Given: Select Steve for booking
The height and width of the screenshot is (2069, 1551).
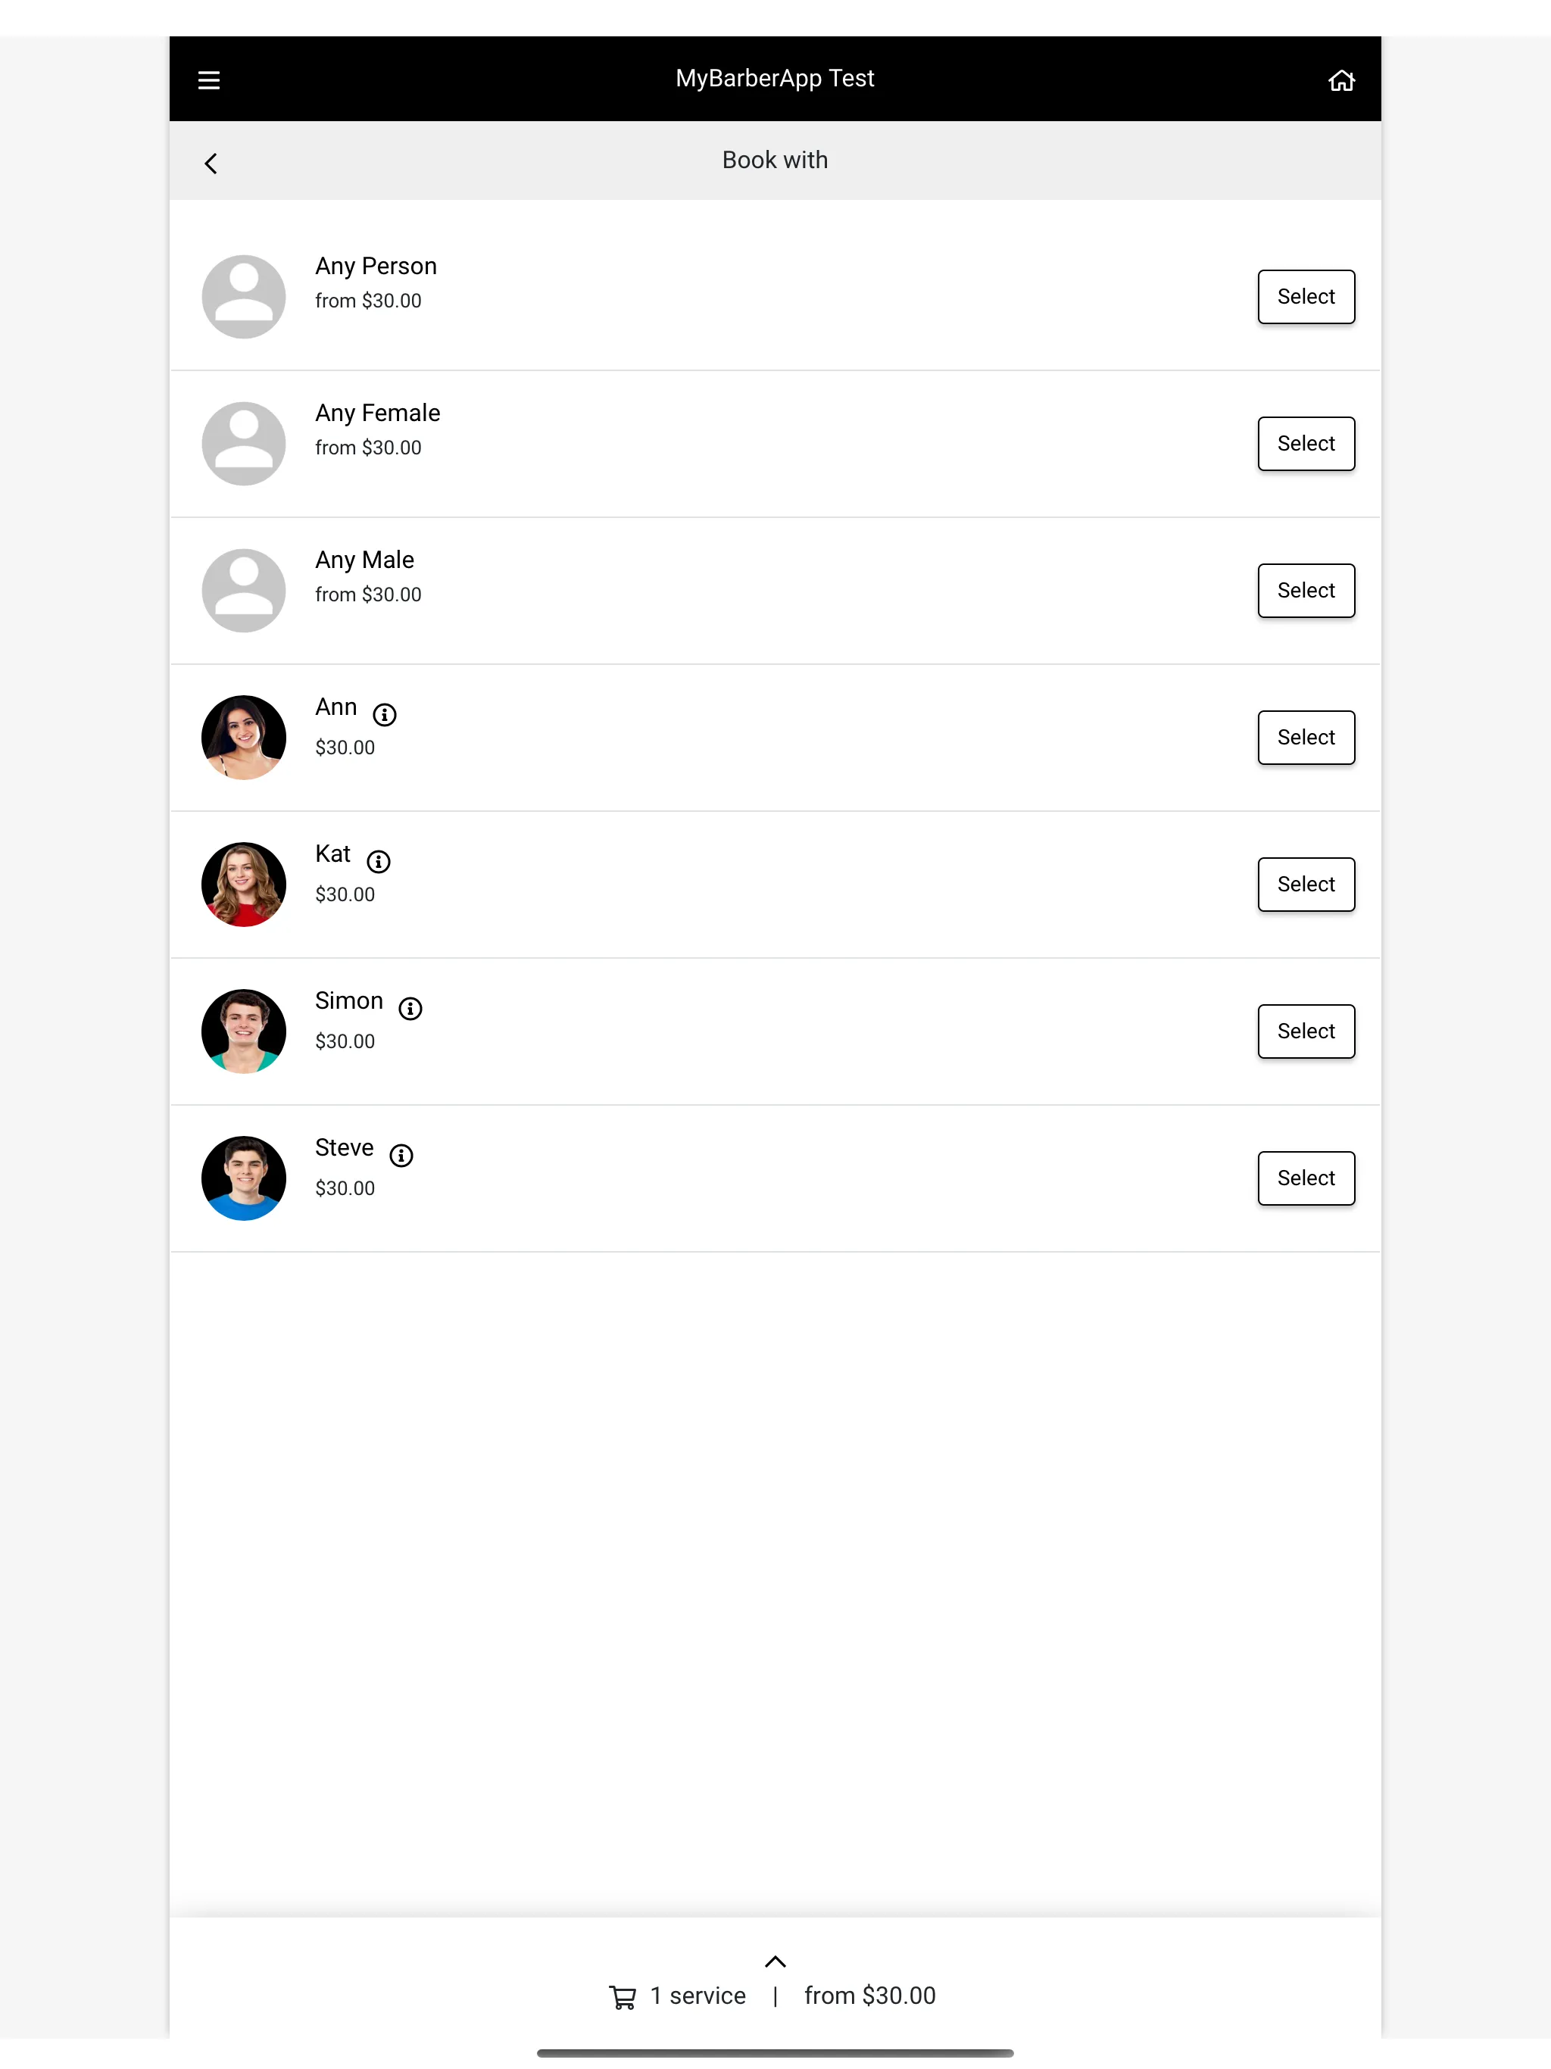Looking at the screenshot, I should tap(1305, 1176).
